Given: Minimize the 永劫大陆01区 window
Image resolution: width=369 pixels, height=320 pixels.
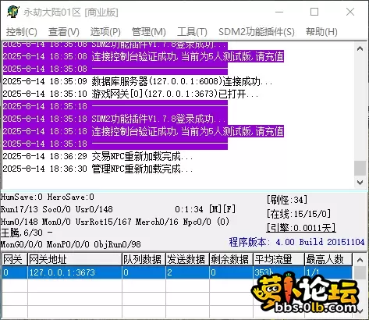Looking at the screenshot, I should tap(279, 12).
